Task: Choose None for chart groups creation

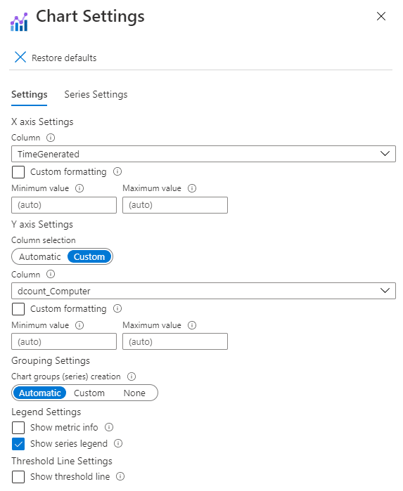Action: 134,393
